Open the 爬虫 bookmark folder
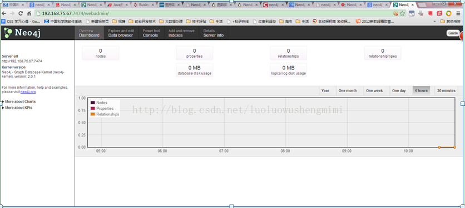 pos(285,21)
